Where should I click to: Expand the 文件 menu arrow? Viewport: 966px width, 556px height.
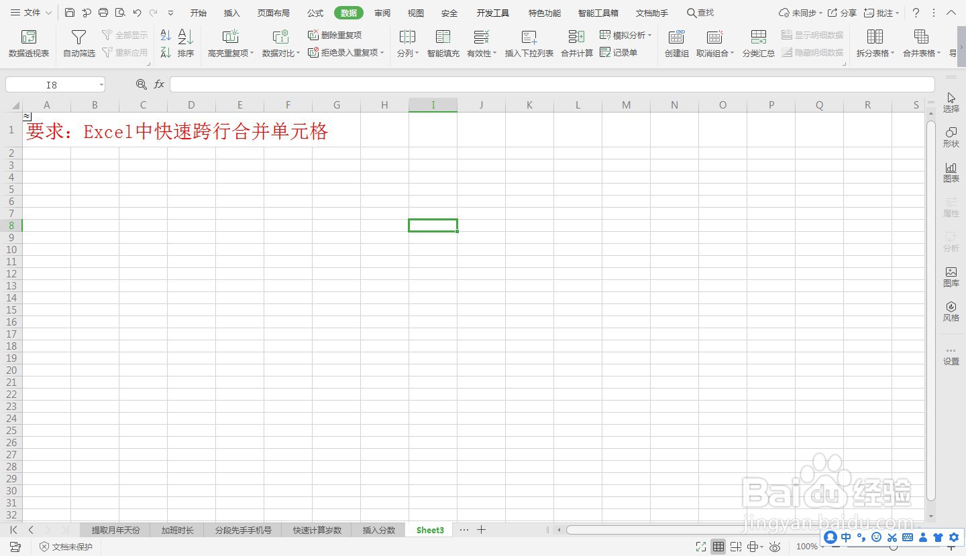(x=49, y=13)
